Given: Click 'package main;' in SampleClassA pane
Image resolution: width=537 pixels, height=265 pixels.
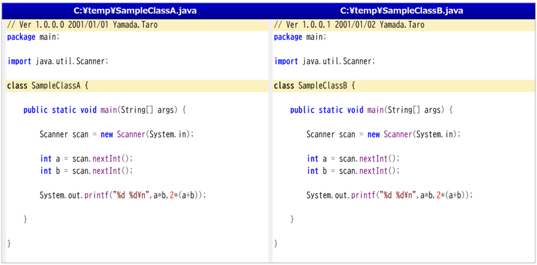Looking at the screenshot, I should 33,37.
